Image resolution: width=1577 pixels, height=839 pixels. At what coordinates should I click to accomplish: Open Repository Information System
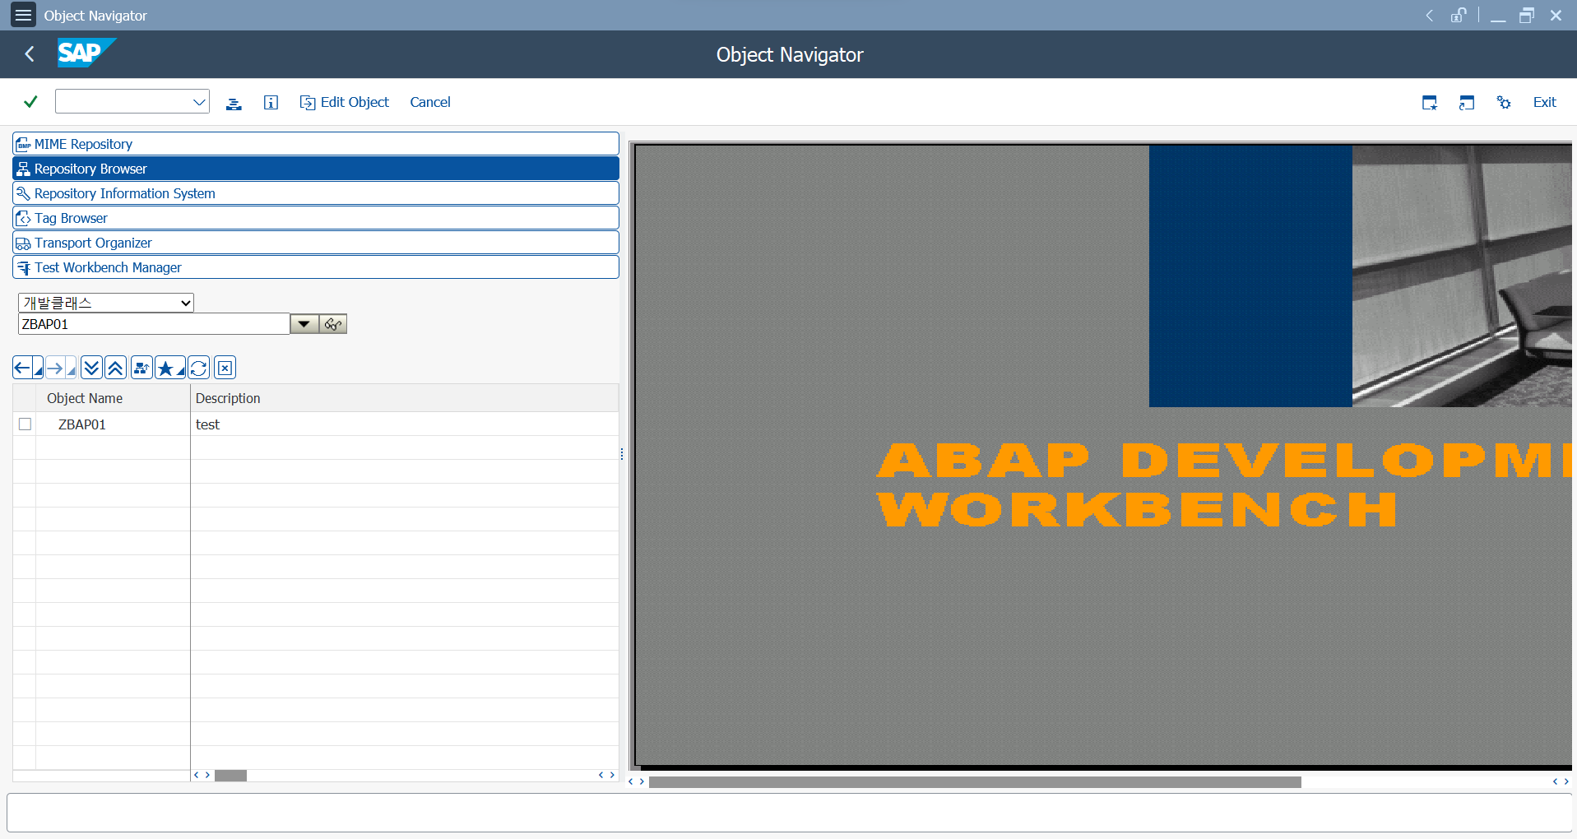(316, 193)
